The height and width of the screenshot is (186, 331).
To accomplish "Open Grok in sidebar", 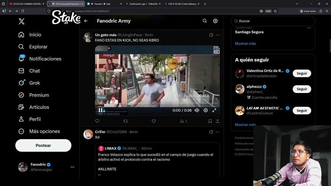I will pos(29,83).
